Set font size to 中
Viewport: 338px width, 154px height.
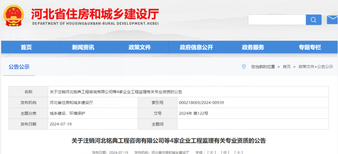pos(225,152)
